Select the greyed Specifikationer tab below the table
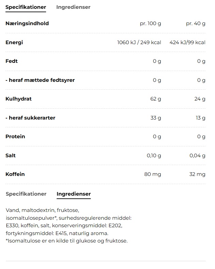Viewport: 215px width, 269px height. pyautogui.click(x=26, y=194)
